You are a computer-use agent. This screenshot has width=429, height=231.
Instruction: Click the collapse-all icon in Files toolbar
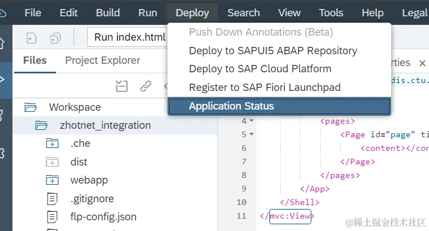(122, 86)
